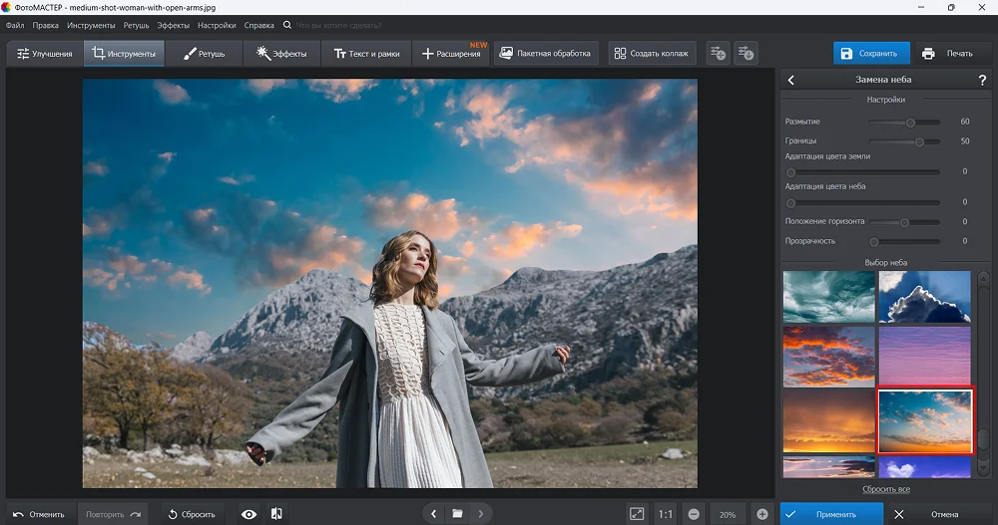Click the Отменить undo button
The width and height of the screenshot is (998, 525).
39,514
